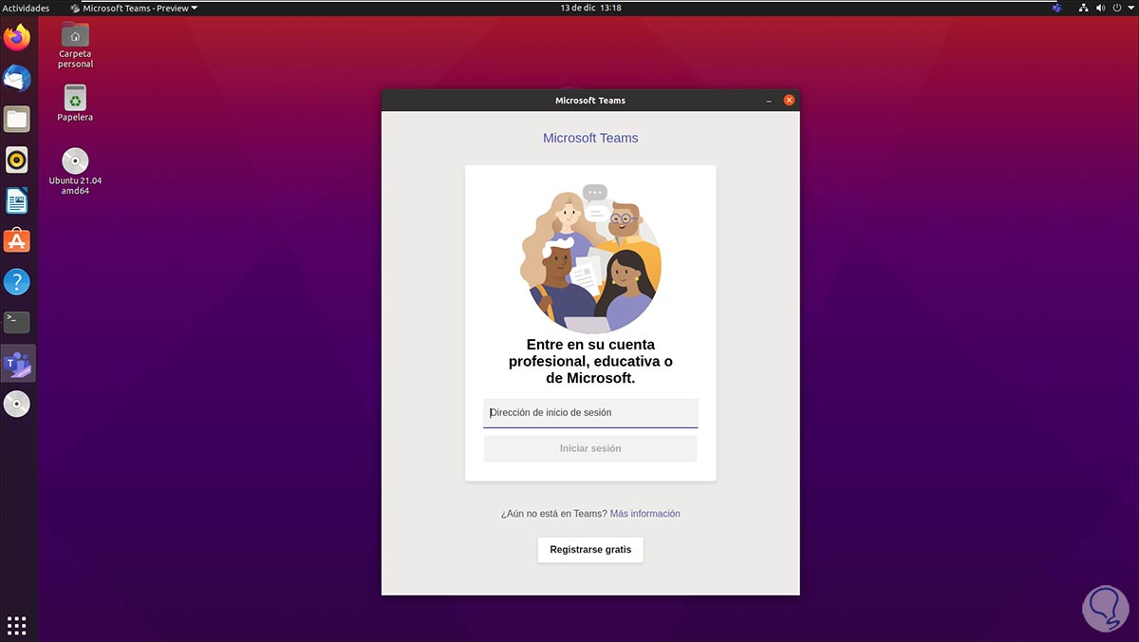Viewport: 1139px width, 642px height.
Task: Expand system menu arrow in top bar
Action: [1129, 8]
